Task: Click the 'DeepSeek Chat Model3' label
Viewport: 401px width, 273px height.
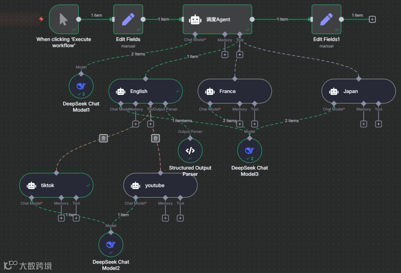Action: [x=250, y=171]
